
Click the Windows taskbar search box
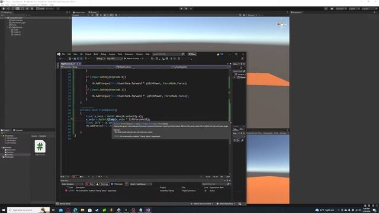pyautogui.click(x=28, y=210)
